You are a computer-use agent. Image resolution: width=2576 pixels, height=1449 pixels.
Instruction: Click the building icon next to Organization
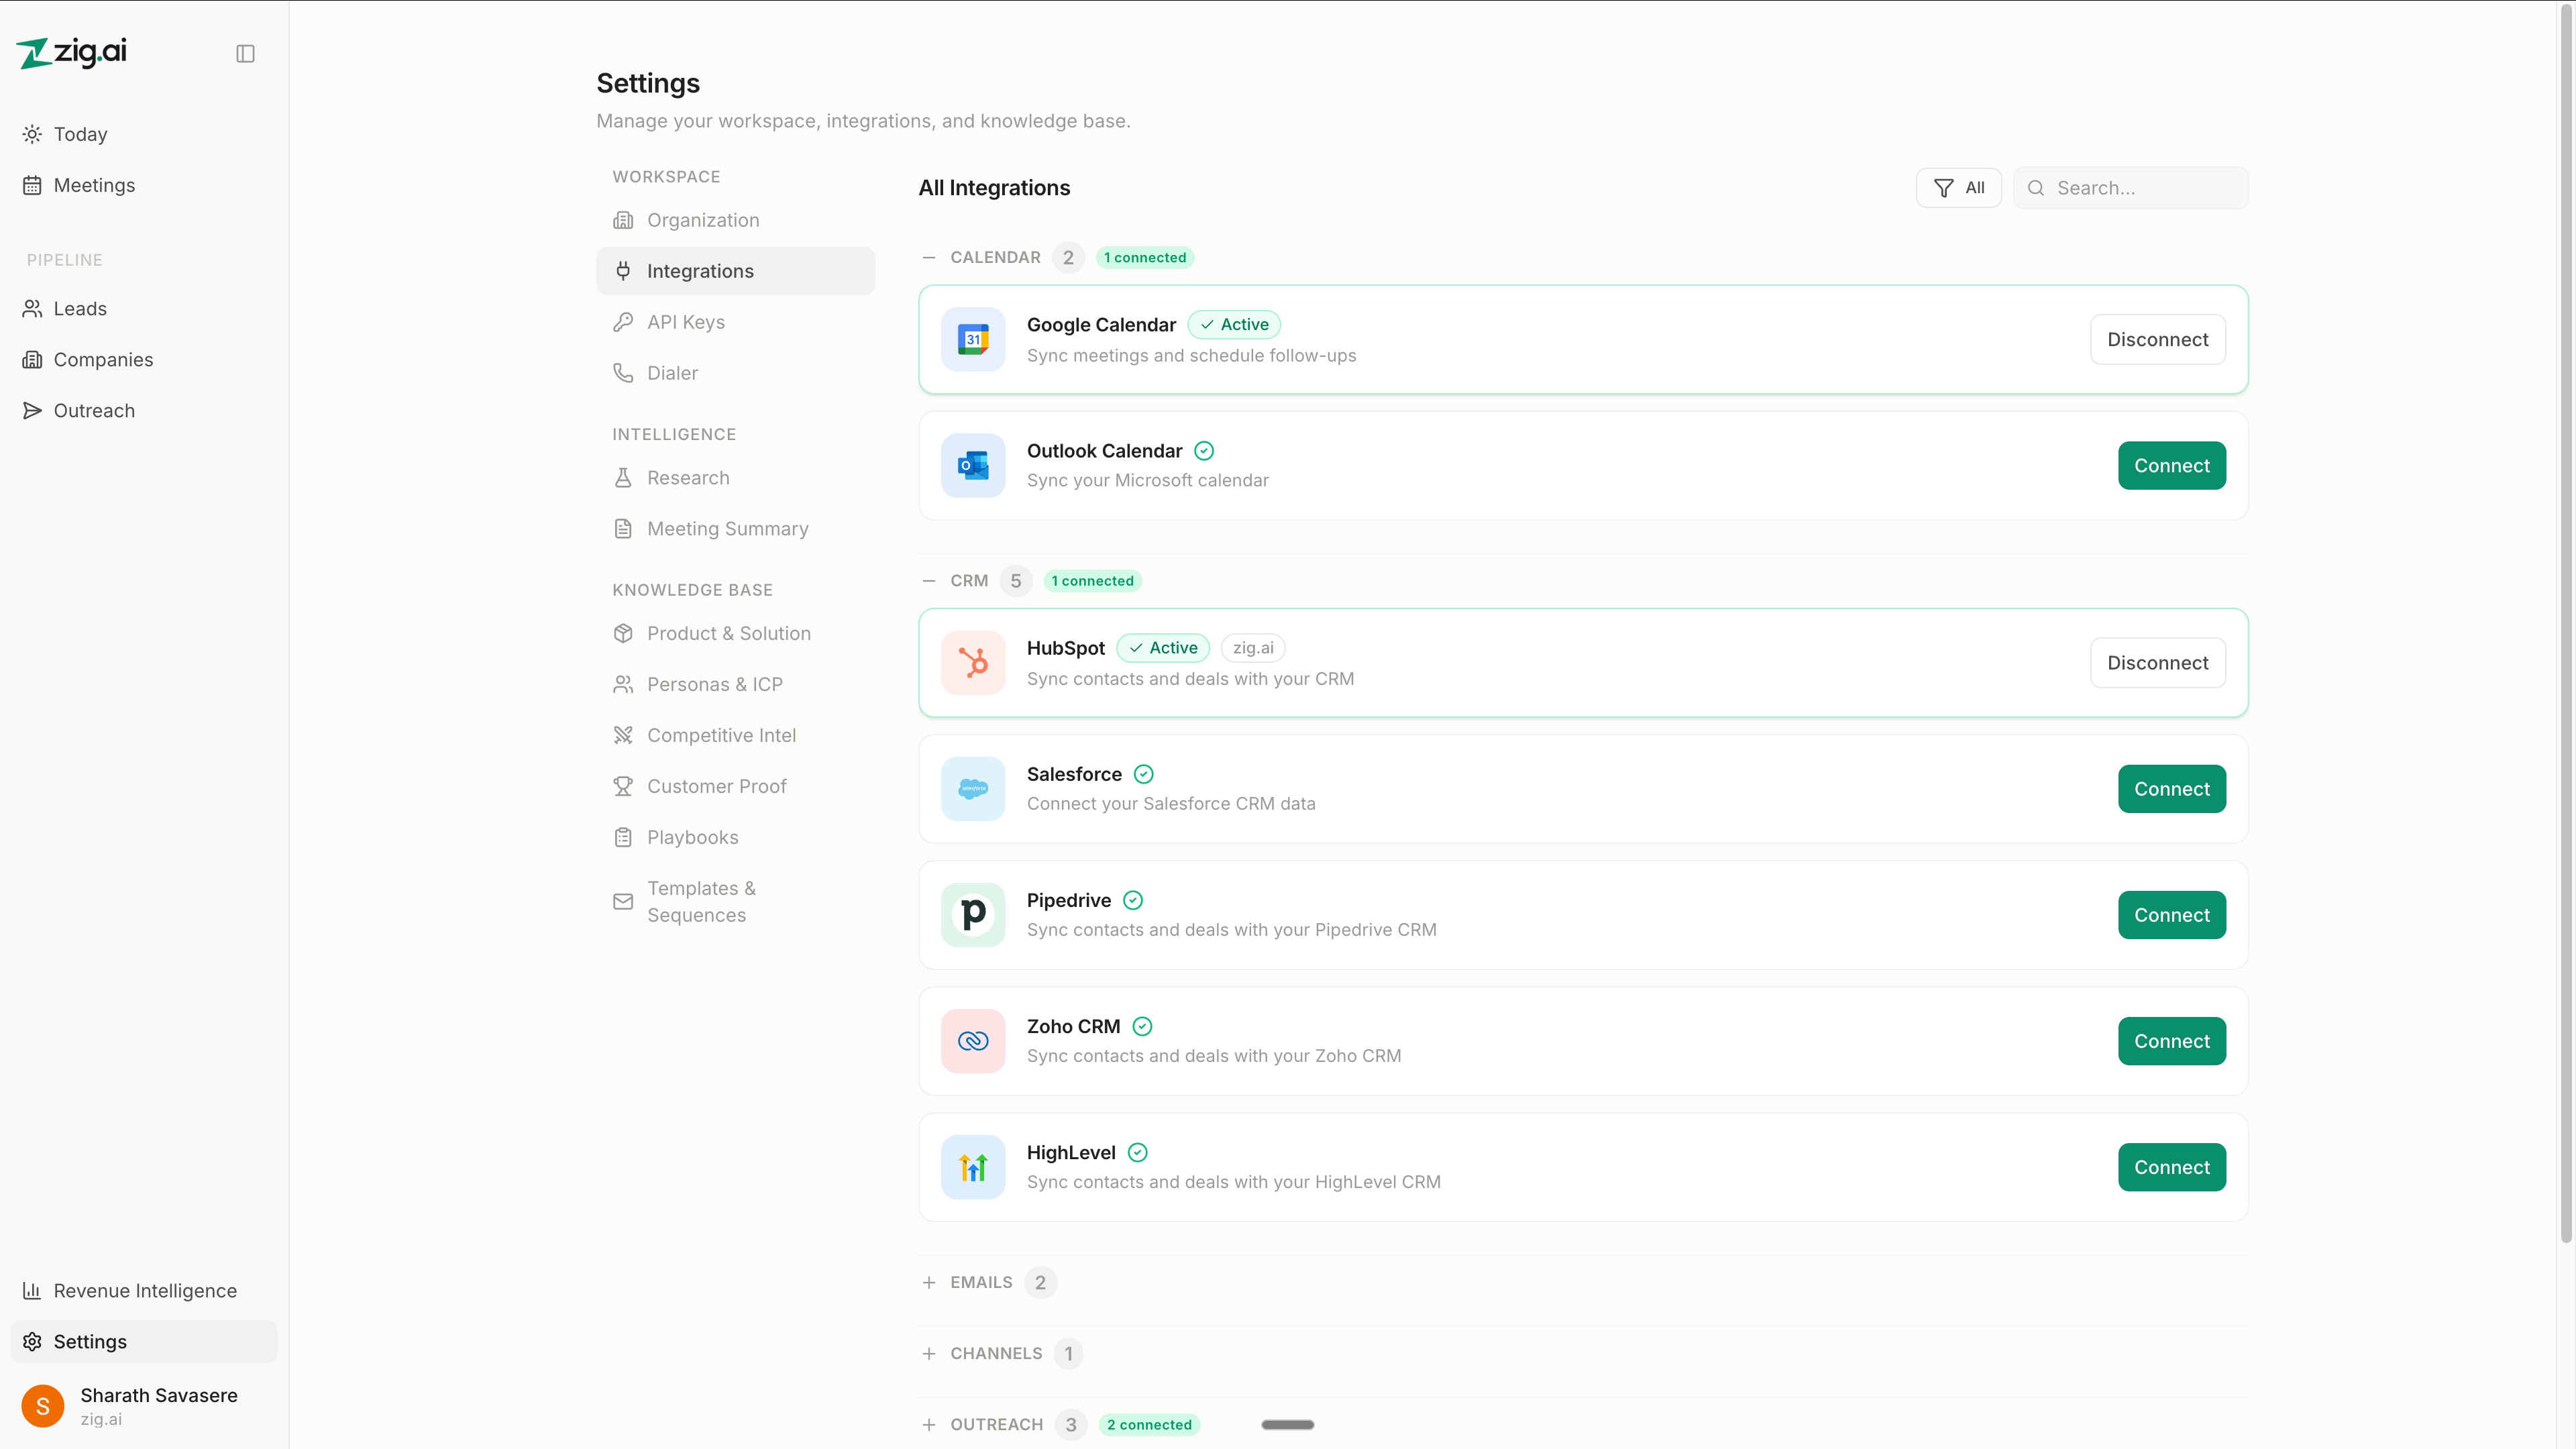coord(623,220)
